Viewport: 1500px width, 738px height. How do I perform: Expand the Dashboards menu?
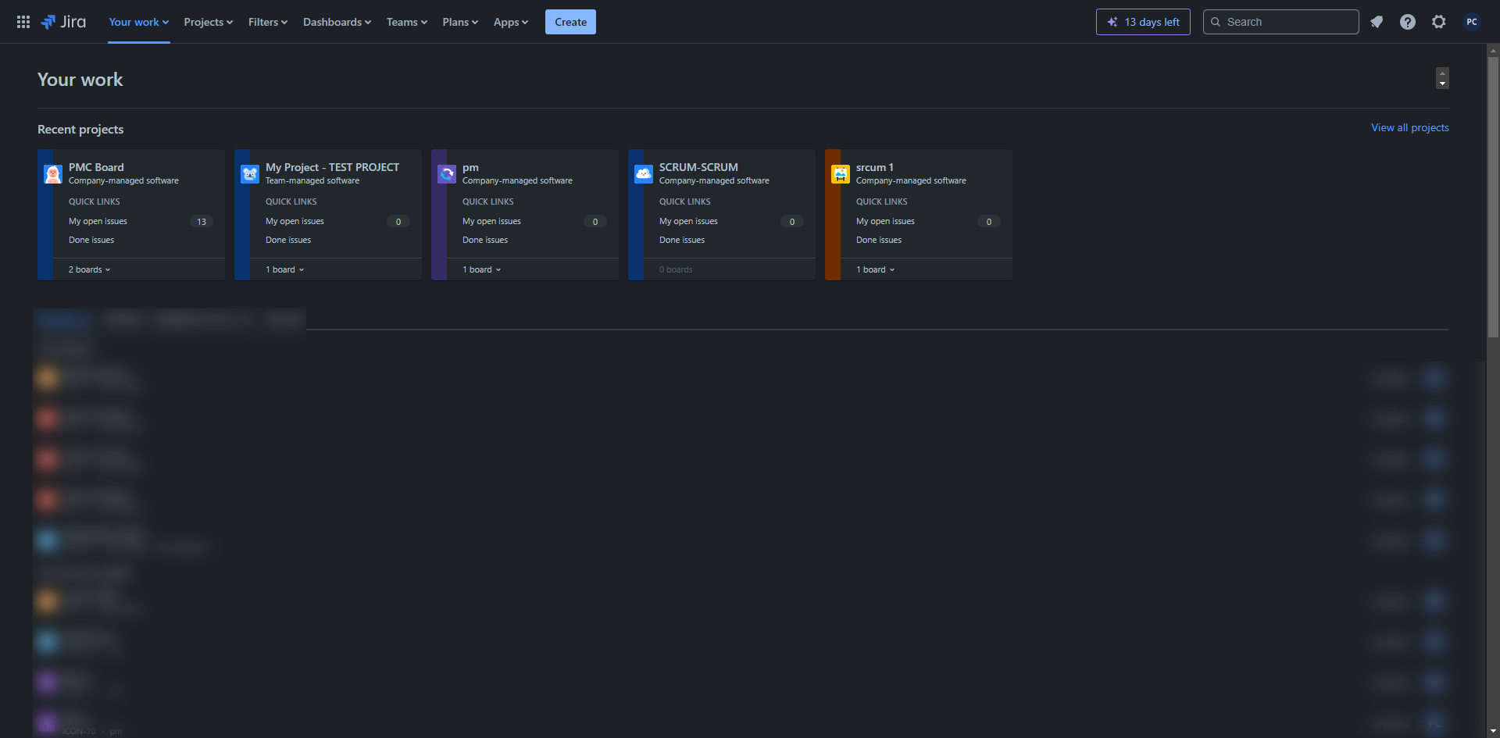[x=337, y=22]
